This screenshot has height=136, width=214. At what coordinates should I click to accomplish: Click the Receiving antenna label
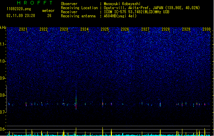(78, 16)
